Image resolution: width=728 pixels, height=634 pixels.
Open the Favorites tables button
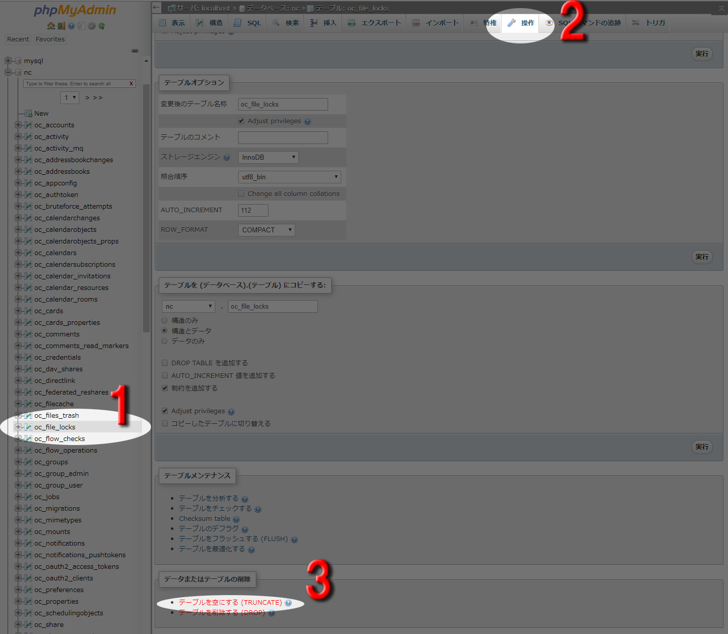click(50, 39)
